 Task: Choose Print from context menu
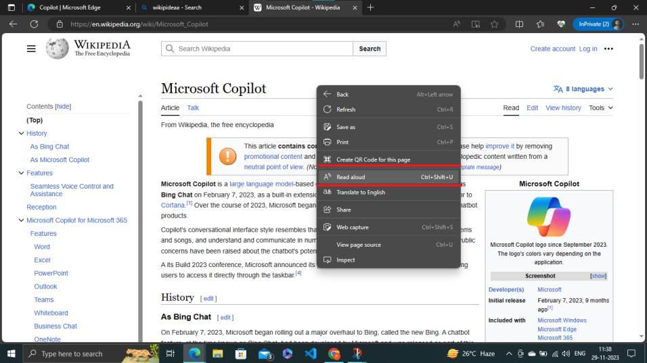tap(388, 142)
